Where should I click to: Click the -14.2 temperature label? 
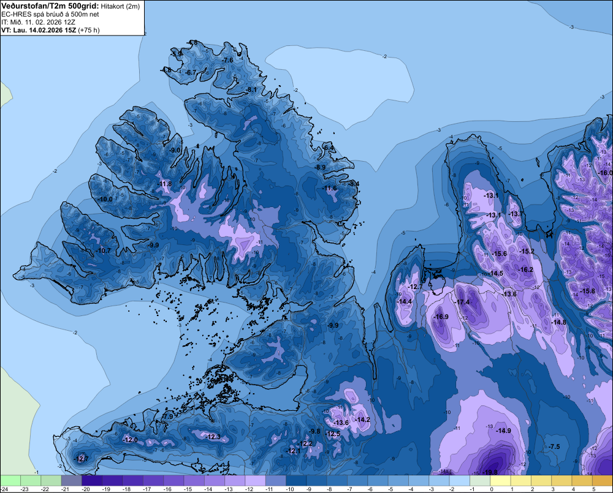[362, 419]
